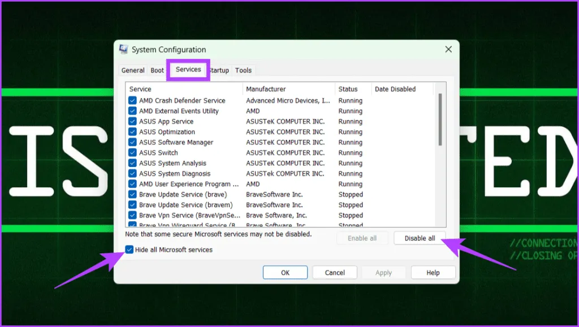579x327 pixels.
Task: Sort list by Service column header
Action: tap(184, 89)
